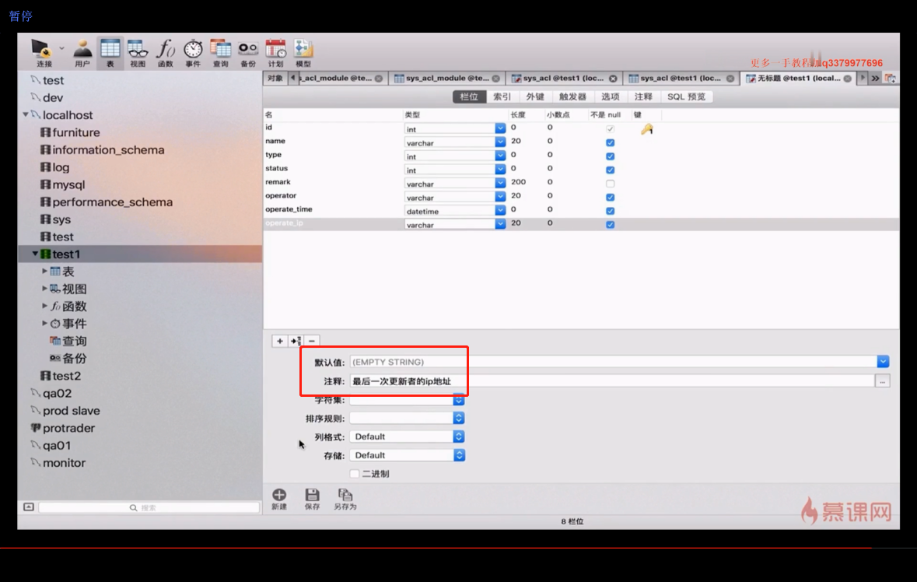Switch to the SQL 预览 tab
The width and height of the screenshot is (917, 582).
pyautogui.click(x=687, y=96)
